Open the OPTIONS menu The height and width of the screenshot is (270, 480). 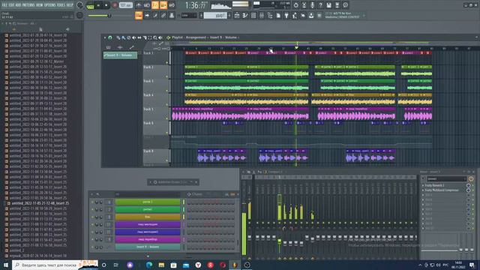(50, 5)
